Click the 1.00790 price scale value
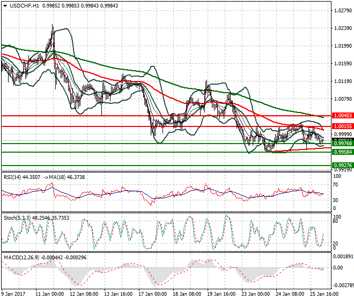The width and height of the screenshot is (354, 300). 343,99
